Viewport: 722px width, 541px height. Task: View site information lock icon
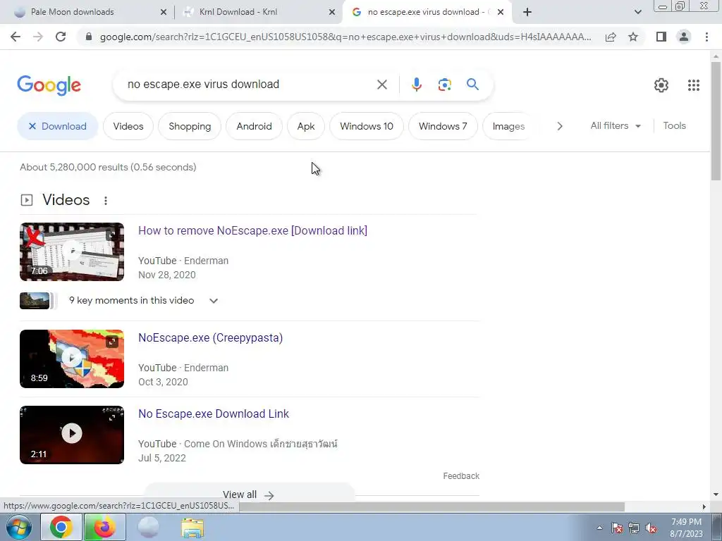89,37
